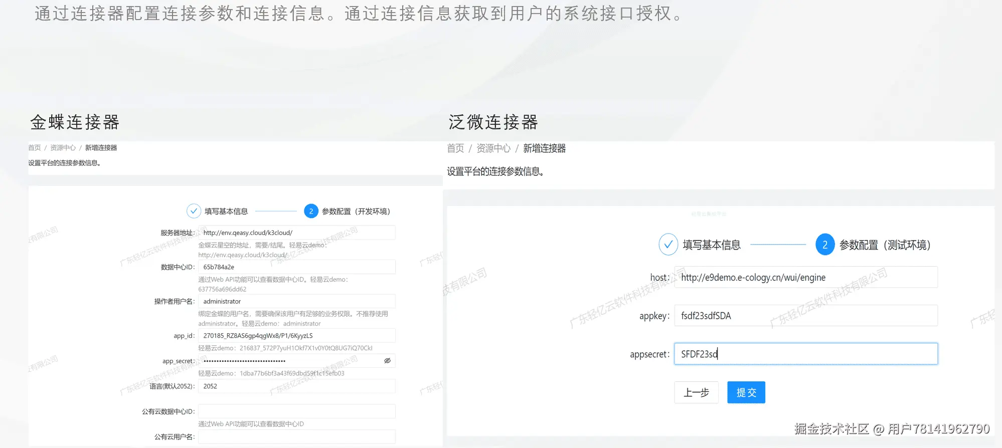Select 填写基本信息 step label in 金蝶 panel
Screen dimensions: 1002x448
226,211
